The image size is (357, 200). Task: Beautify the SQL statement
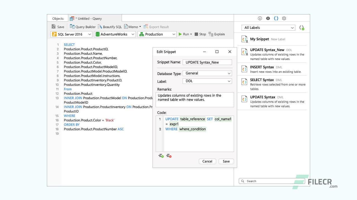click(x=110, y=27)
